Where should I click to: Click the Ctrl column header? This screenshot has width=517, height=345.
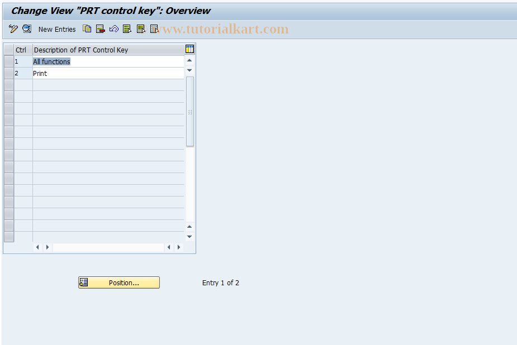click(x=23, y=50)
